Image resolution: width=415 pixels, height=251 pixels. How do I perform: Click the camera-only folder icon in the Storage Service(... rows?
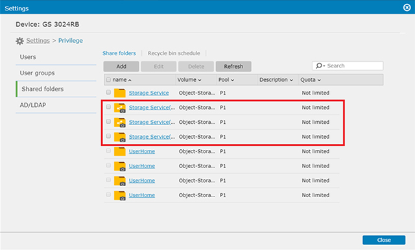click(x=119, y=137)
